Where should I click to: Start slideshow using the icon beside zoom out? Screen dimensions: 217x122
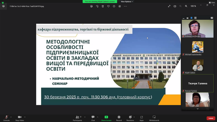(175, 6)
